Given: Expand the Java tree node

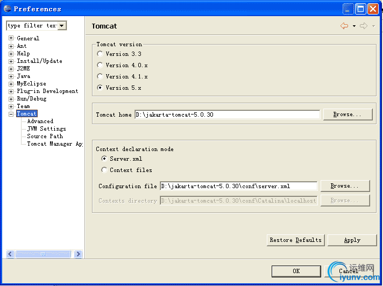Looking at the screenshot, I should (11, 76).
